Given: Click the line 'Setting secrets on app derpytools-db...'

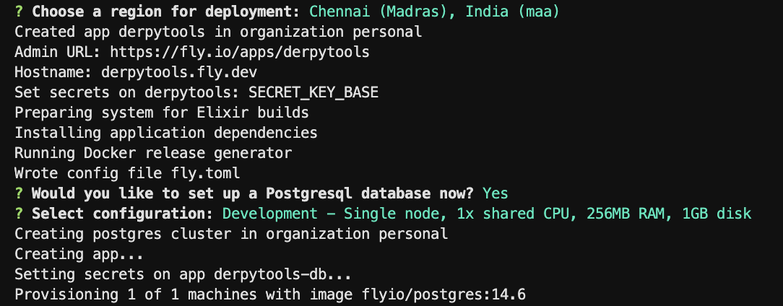Looking at the screenshot, I should point(183,274).
